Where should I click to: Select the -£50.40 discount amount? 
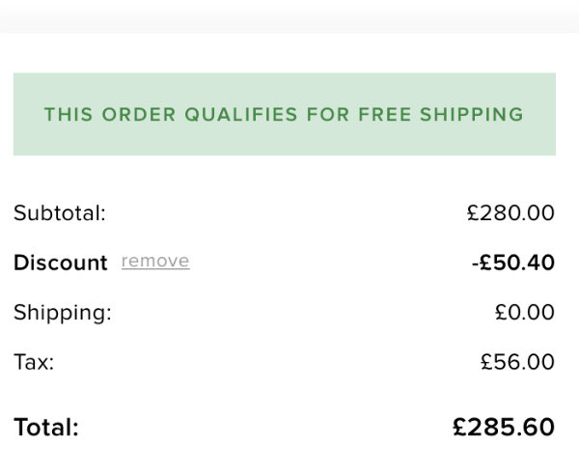pos(512,263)
